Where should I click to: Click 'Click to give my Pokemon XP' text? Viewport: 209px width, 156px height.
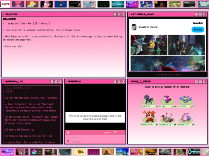[x=168, y=87]
